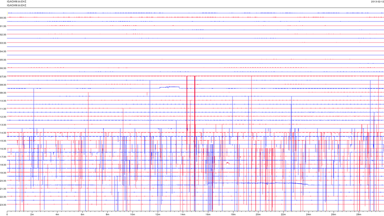Pick the 09:30 trace label
384x216 pixels.
(3, 93)
